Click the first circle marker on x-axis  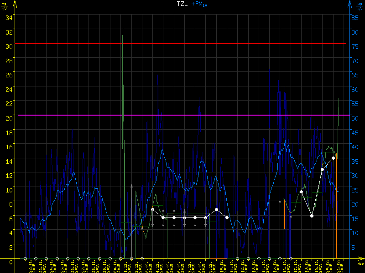(x=26, y=259)
